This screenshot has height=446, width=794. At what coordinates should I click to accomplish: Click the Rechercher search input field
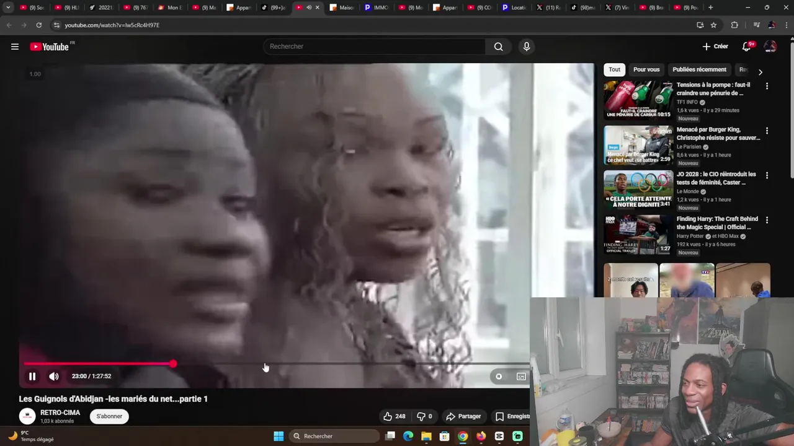(x=374, y=46)
